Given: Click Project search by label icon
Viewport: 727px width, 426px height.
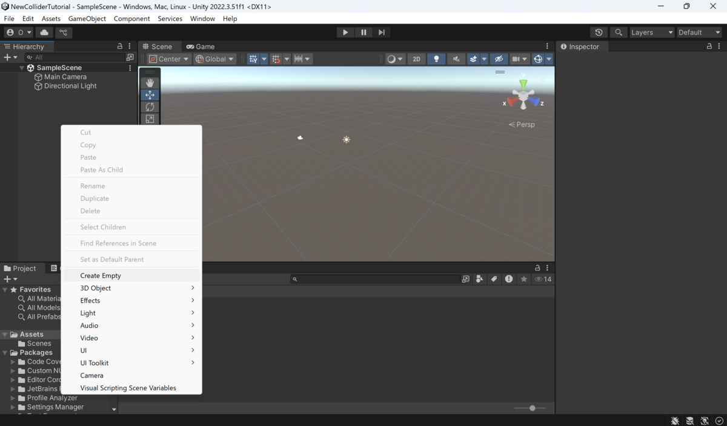Looking at the screenshot, I should point(494,279).
